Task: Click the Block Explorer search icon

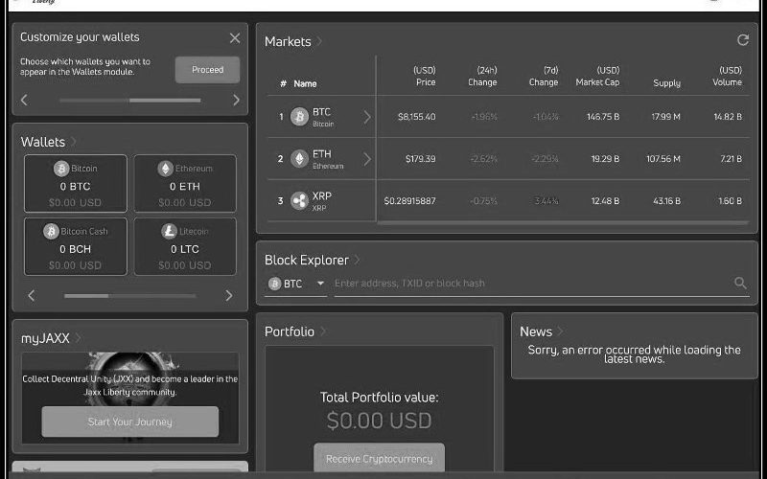Action: coord(740,283)
